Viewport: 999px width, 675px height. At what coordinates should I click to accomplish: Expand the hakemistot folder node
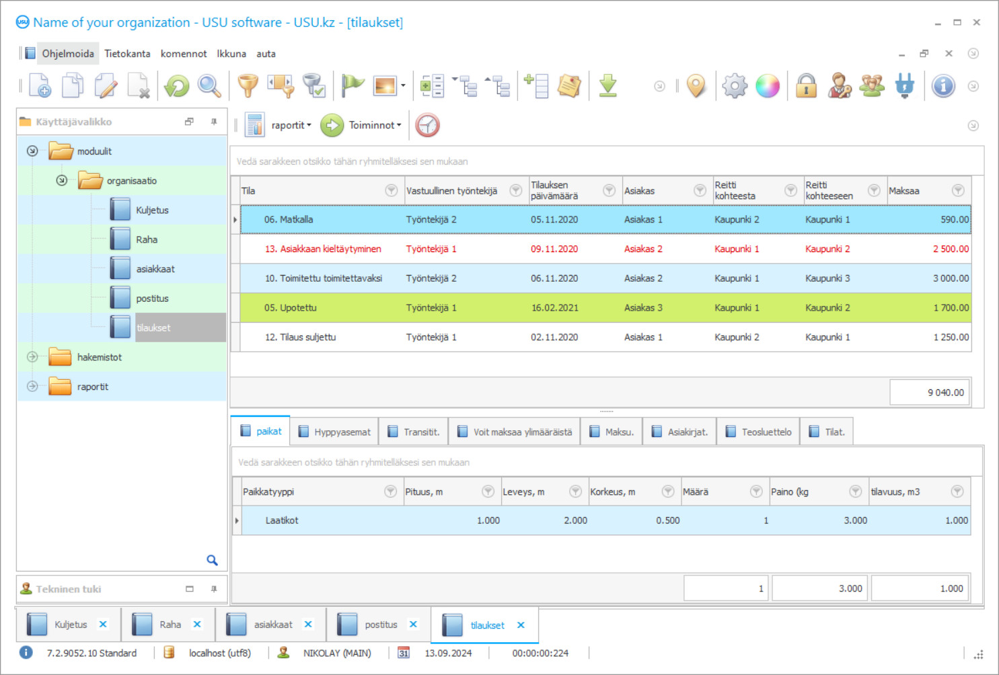[32, 357]
